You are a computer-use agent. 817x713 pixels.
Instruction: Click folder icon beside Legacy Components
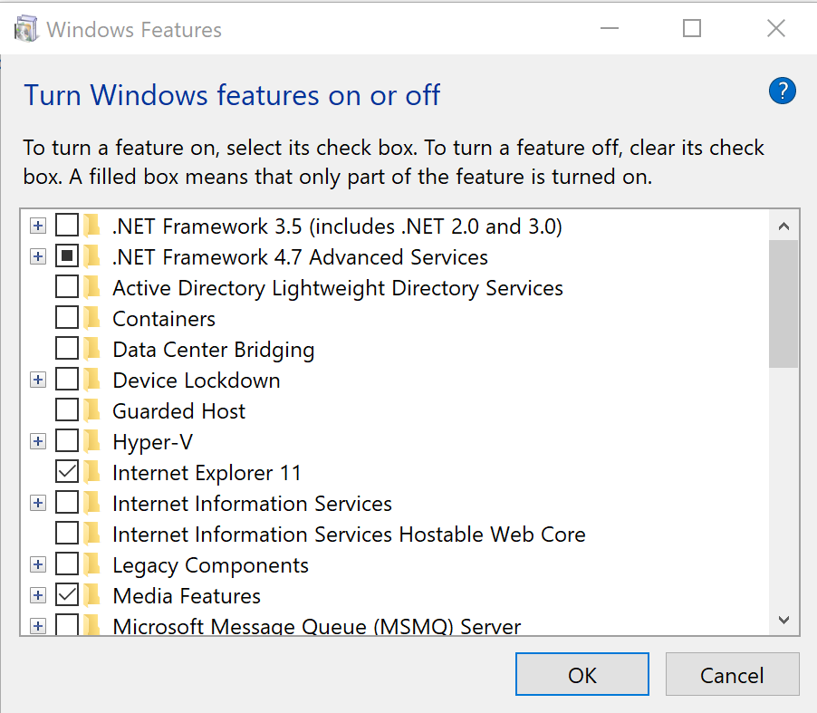pyautogui.click(x=92, y=564)
